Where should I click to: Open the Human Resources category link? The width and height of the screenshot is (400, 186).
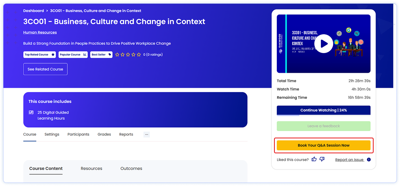(x=40, y=33)
